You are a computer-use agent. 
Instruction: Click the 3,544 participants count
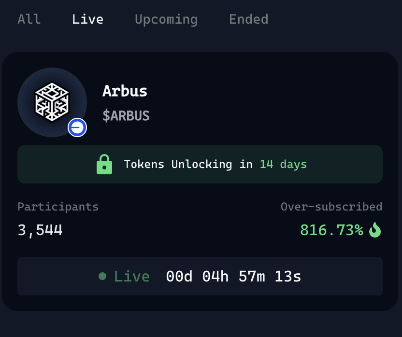point(40,230)
